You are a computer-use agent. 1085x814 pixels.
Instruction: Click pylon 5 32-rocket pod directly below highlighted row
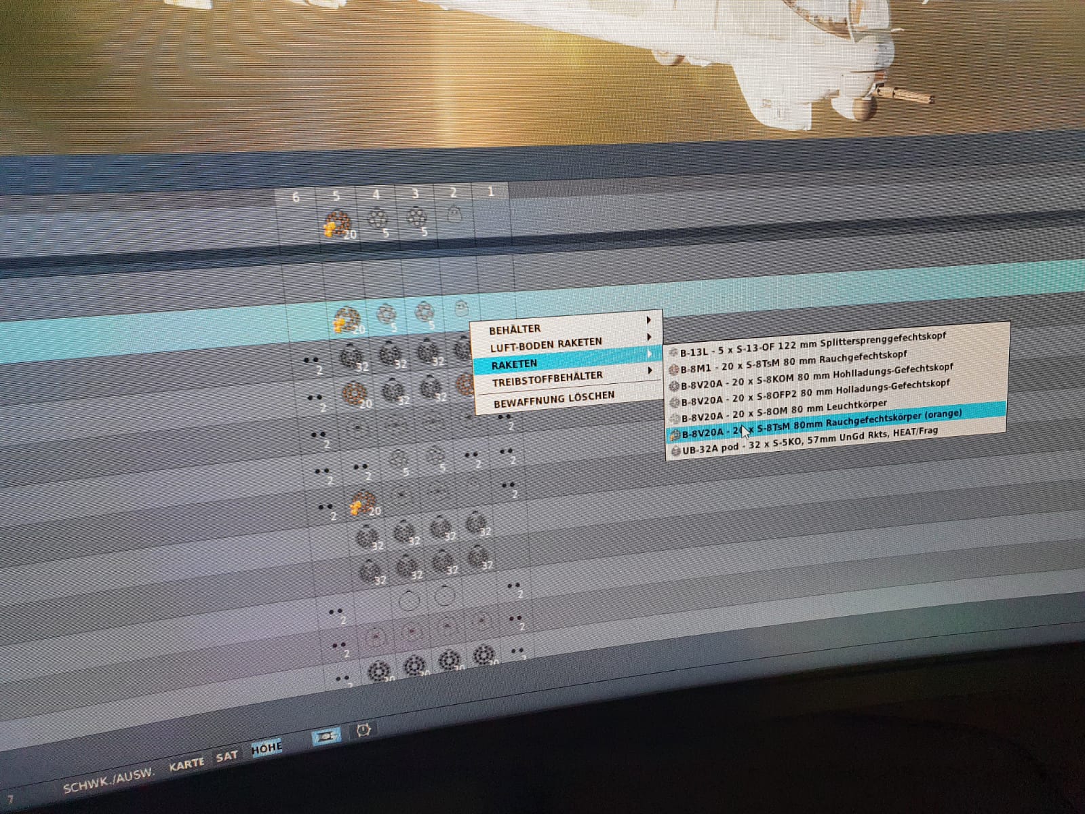click(x=351, y=356)
